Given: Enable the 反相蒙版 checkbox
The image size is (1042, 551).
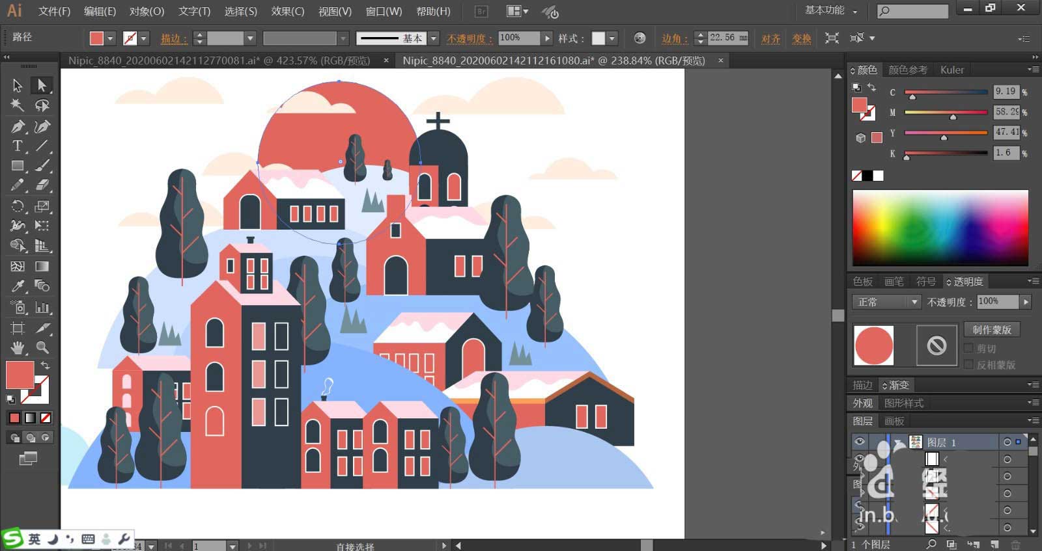Looking at the screenshot, I should 969,364.
